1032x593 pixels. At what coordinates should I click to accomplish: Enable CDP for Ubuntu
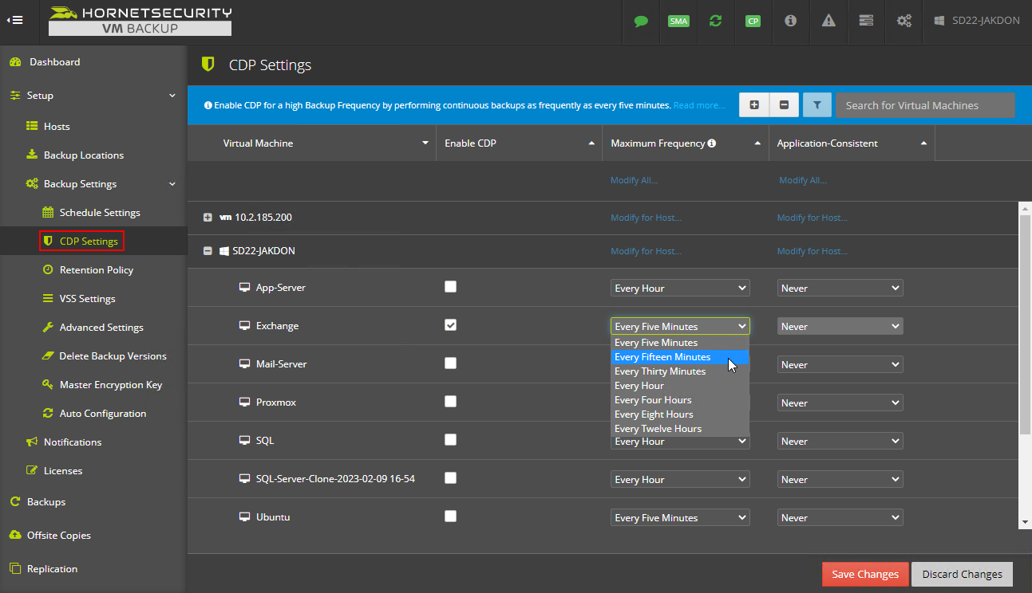click(450, 516)
